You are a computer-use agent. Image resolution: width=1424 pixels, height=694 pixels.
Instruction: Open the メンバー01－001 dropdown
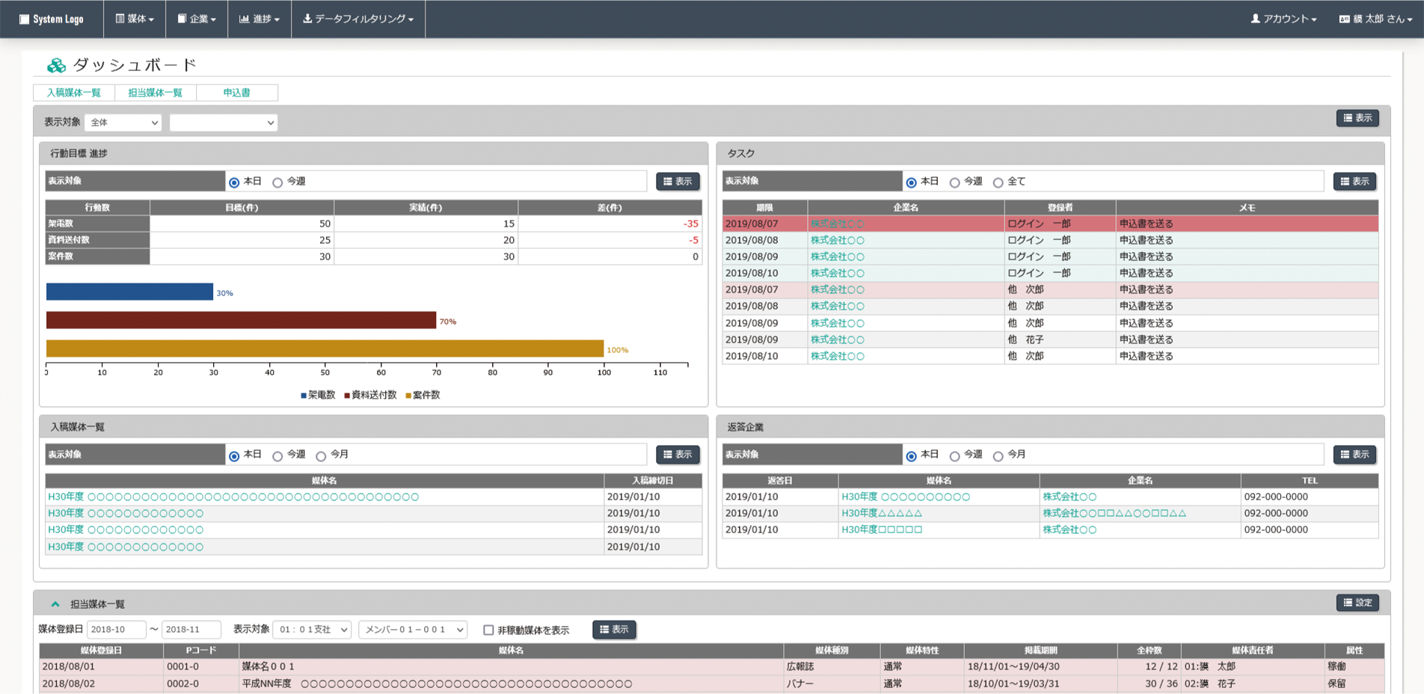point(413,630)
